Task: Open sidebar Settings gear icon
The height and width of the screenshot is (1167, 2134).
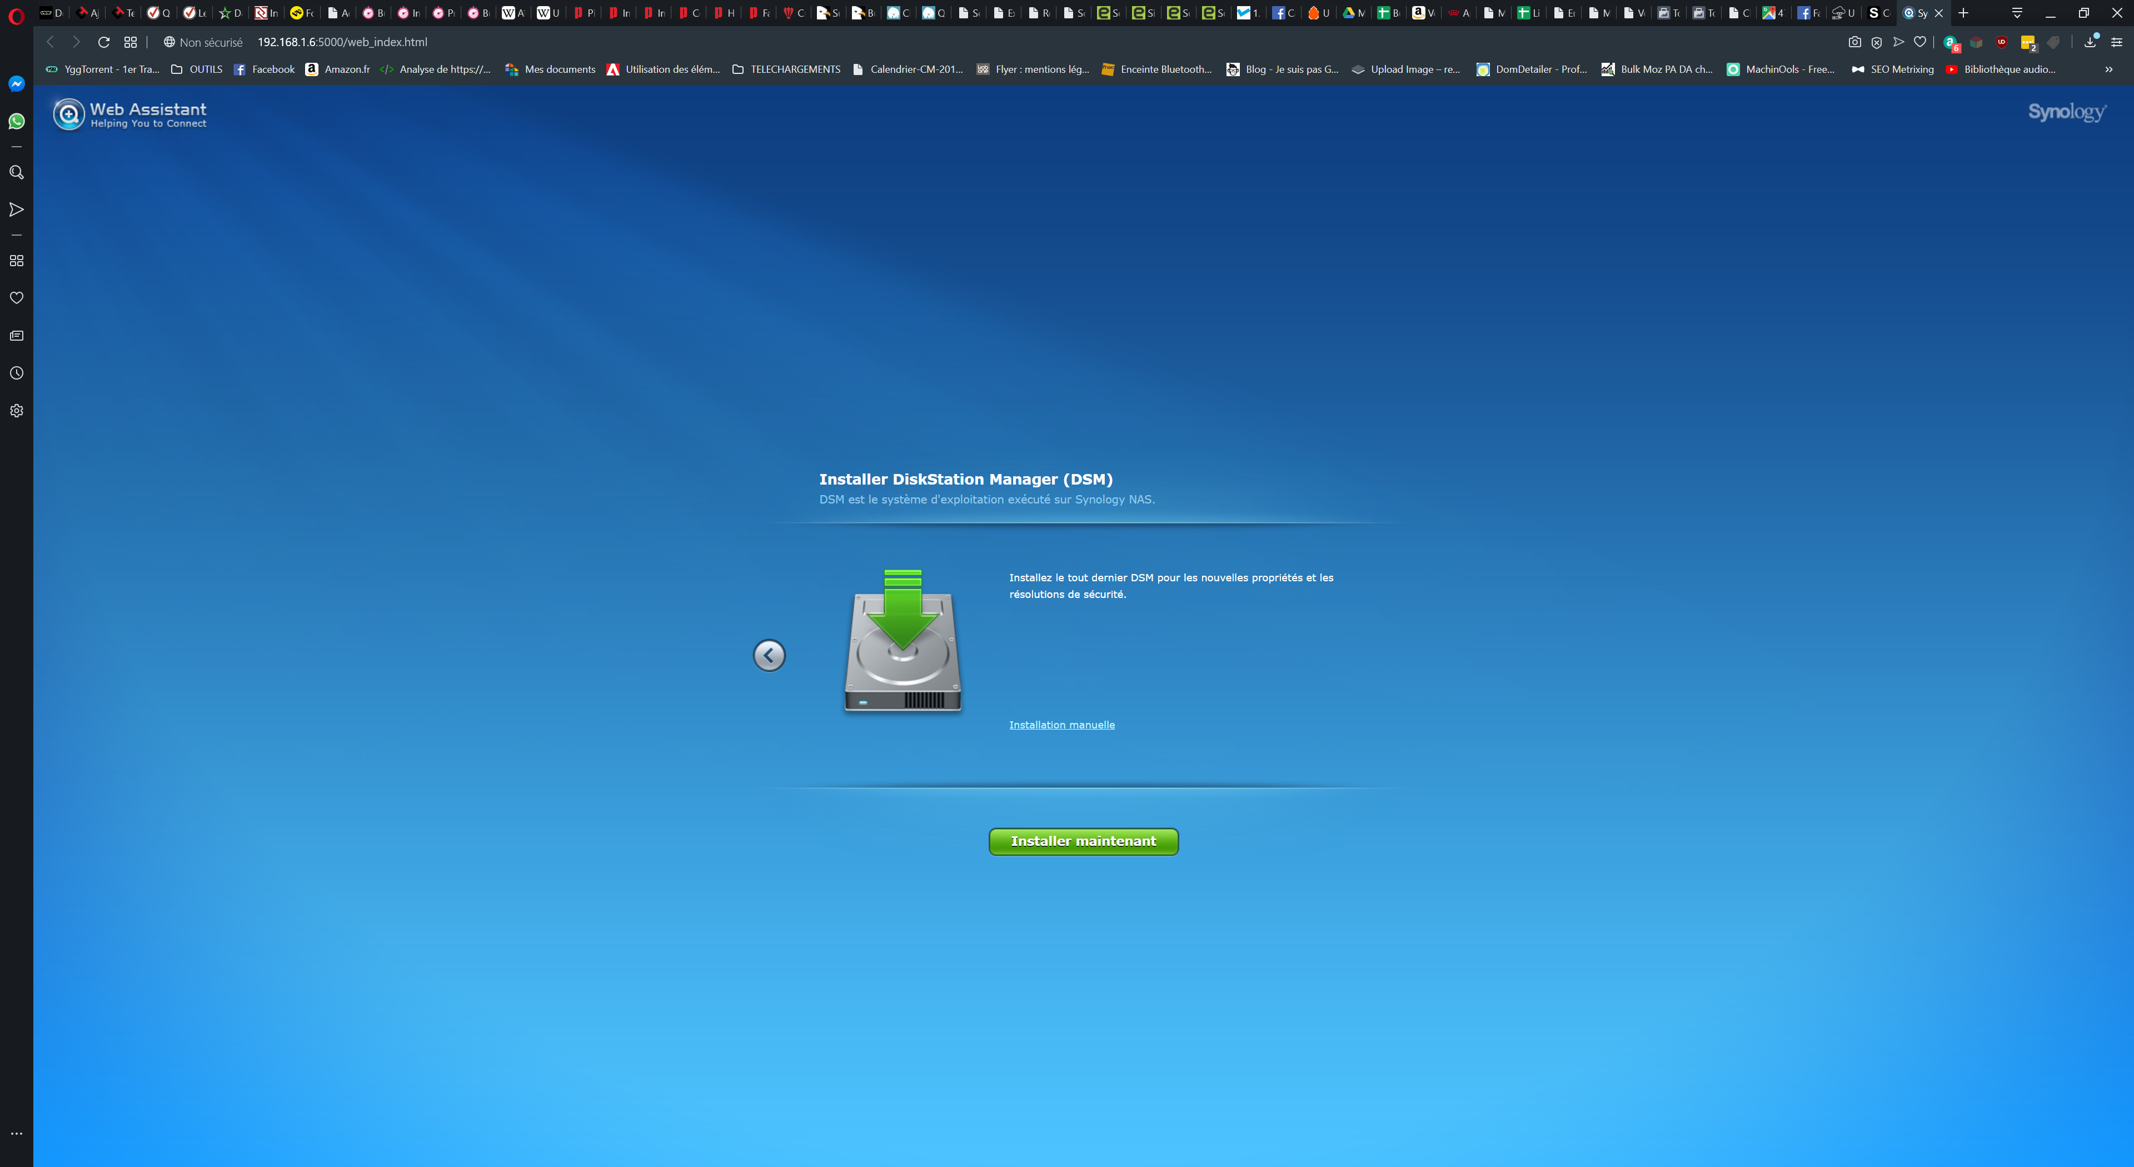Action: (17, 411)
